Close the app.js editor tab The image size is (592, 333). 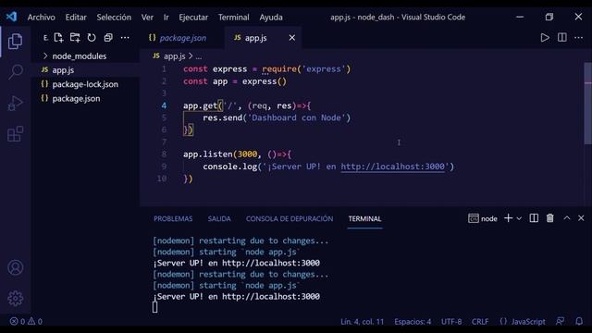point(292,38)
